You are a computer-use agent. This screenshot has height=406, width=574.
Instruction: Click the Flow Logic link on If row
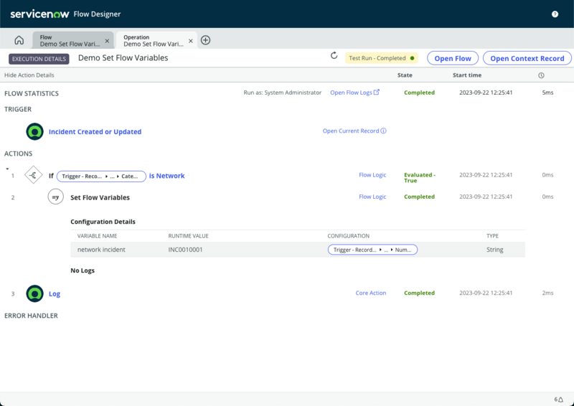point(372,175)
